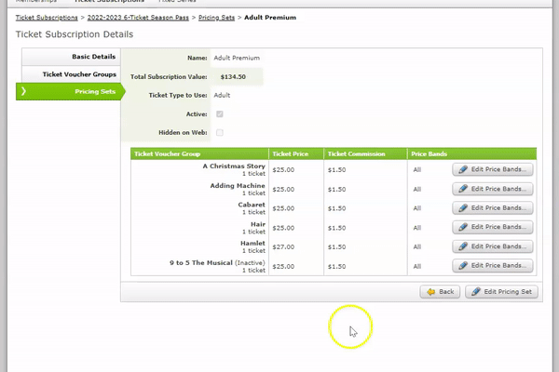Open the Ticket Voucher Groups tab
Image resolution: width=559 pixels, height=372 pixels.
click(x=72, y=74)
